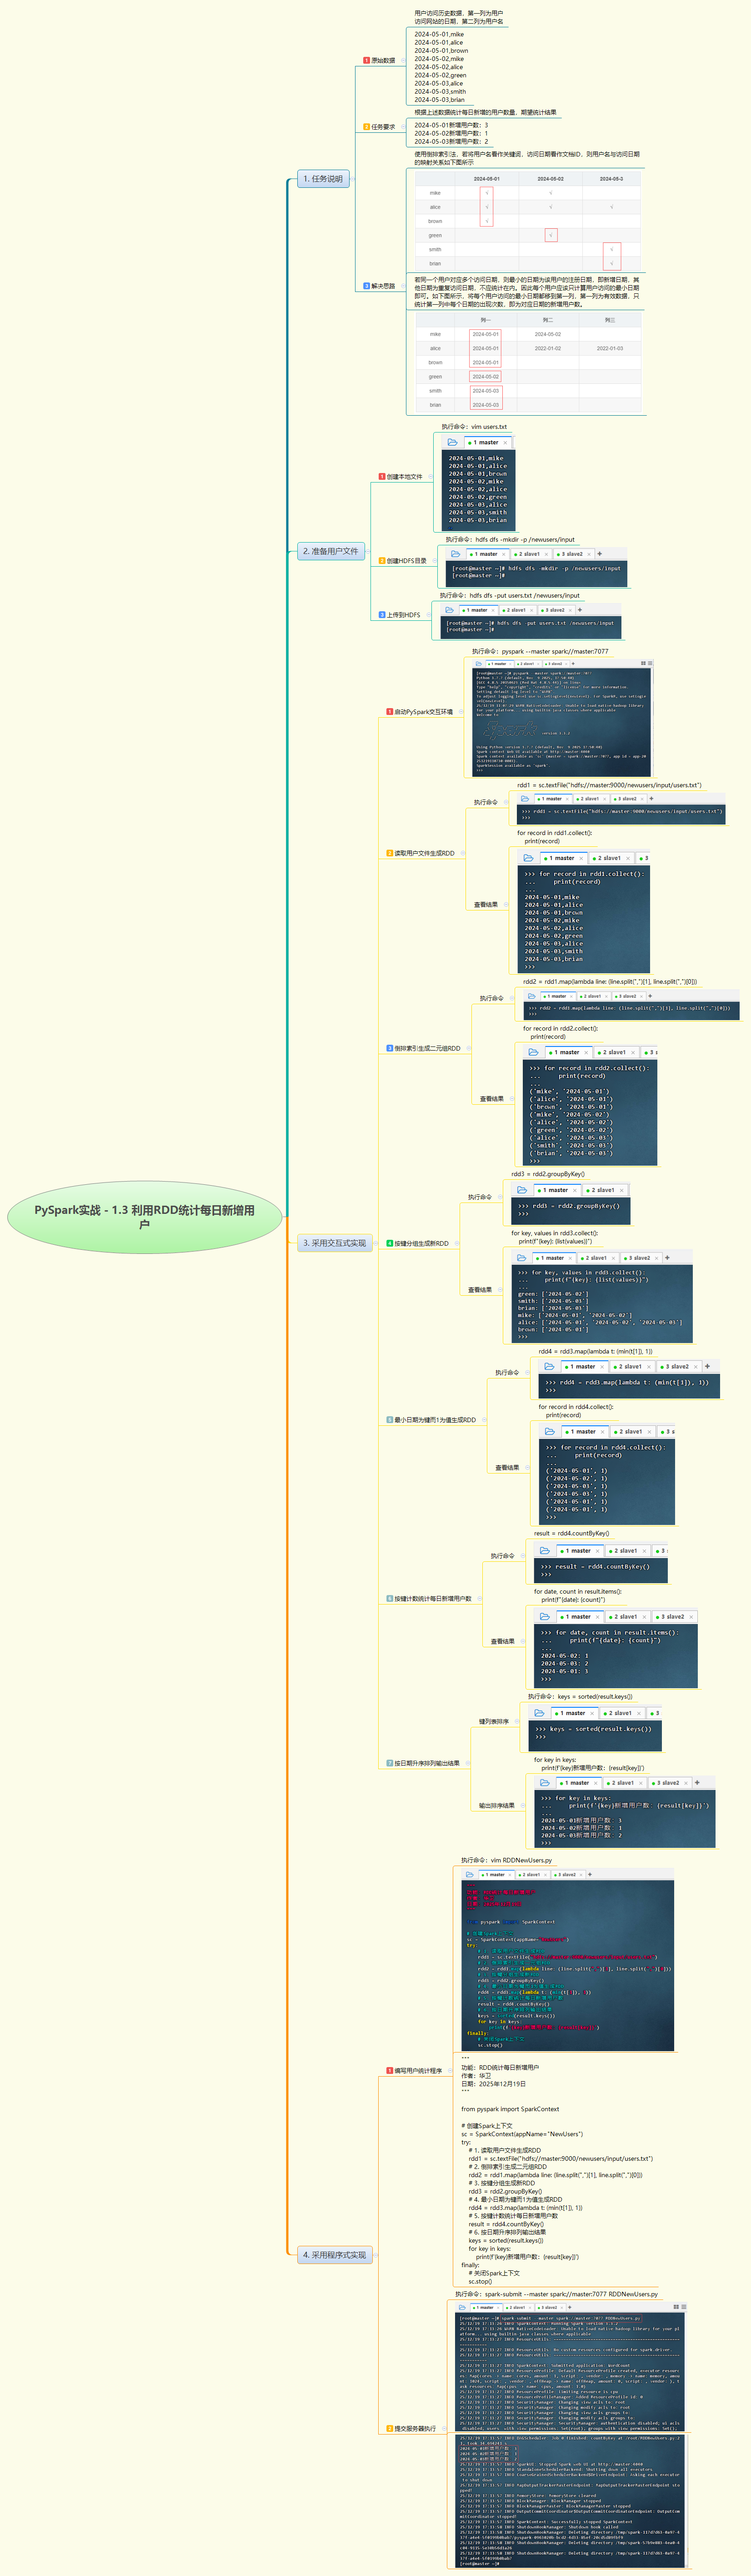Click text 2024-05-01新增用户数：3 under 任务要求

[451, 125]
